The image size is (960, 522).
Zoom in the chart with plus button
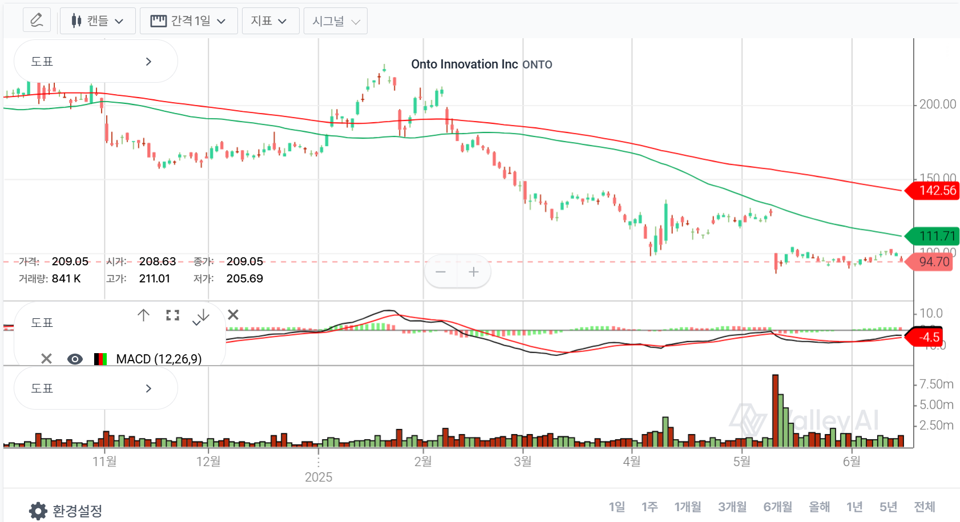[474, 272]
